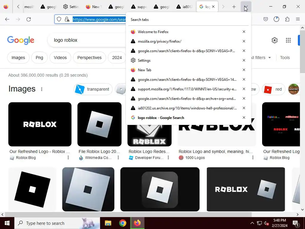Filter results by Videos chip
The height and width of the screenshot is (229, 305).
coord(60,58)
